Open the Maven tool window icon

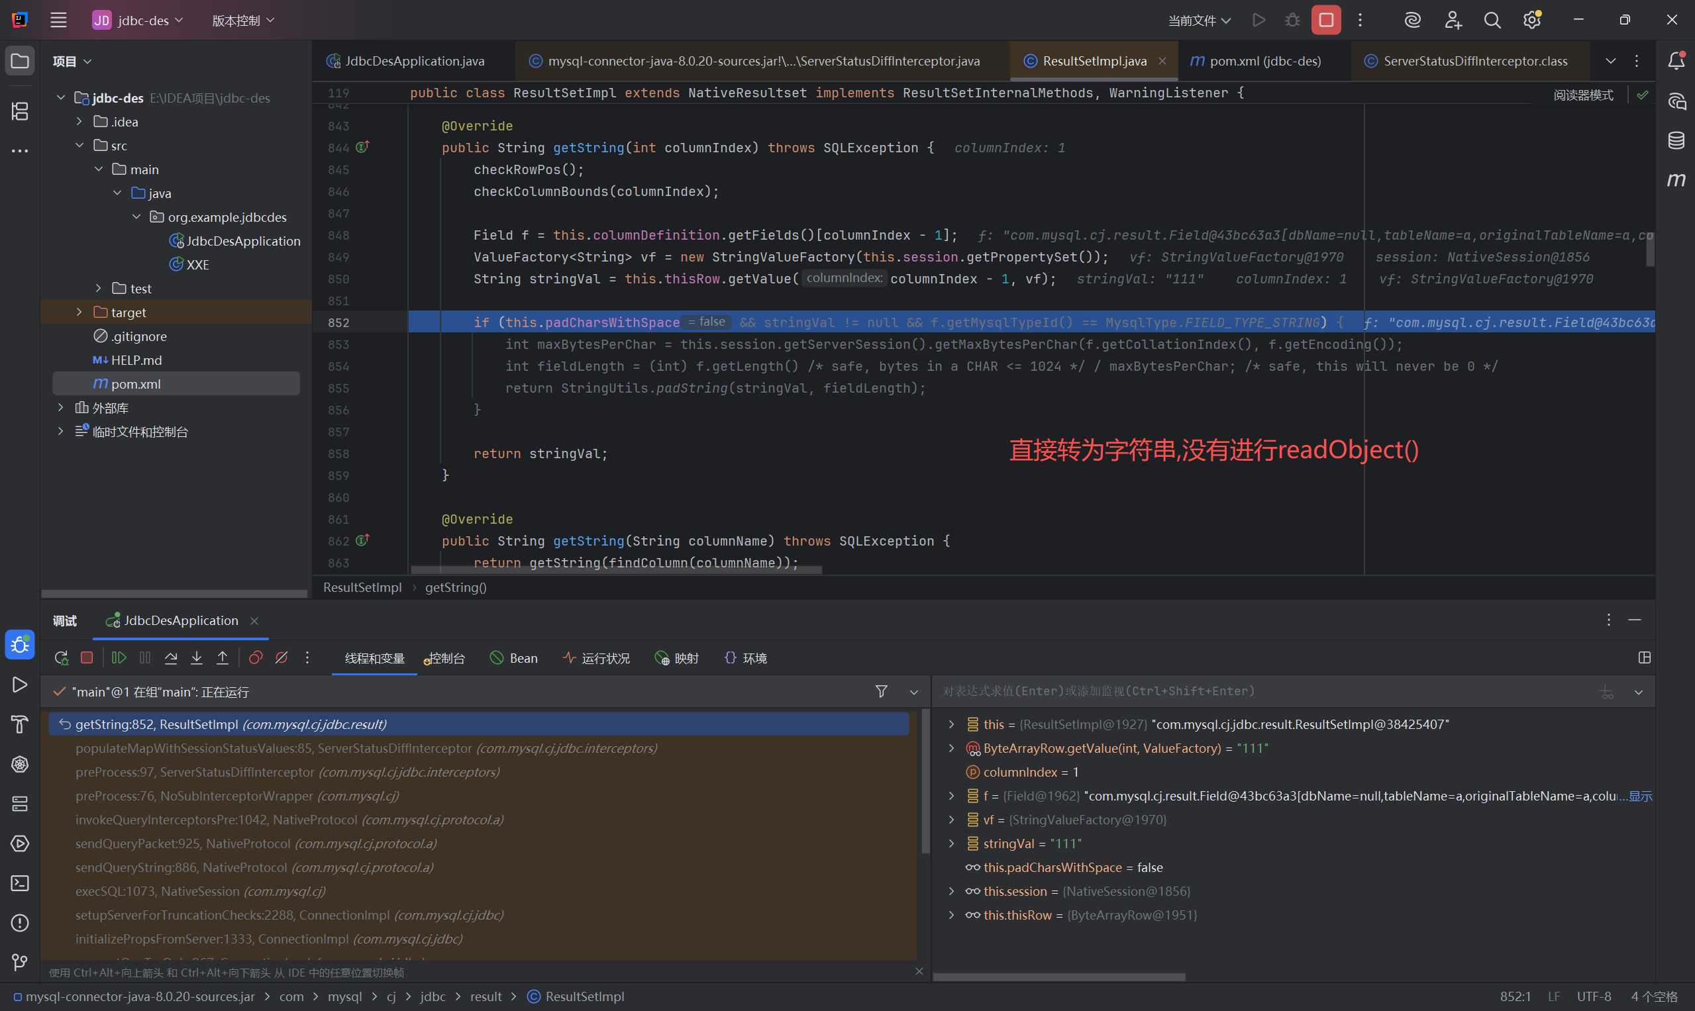[x=1676, y=180]
